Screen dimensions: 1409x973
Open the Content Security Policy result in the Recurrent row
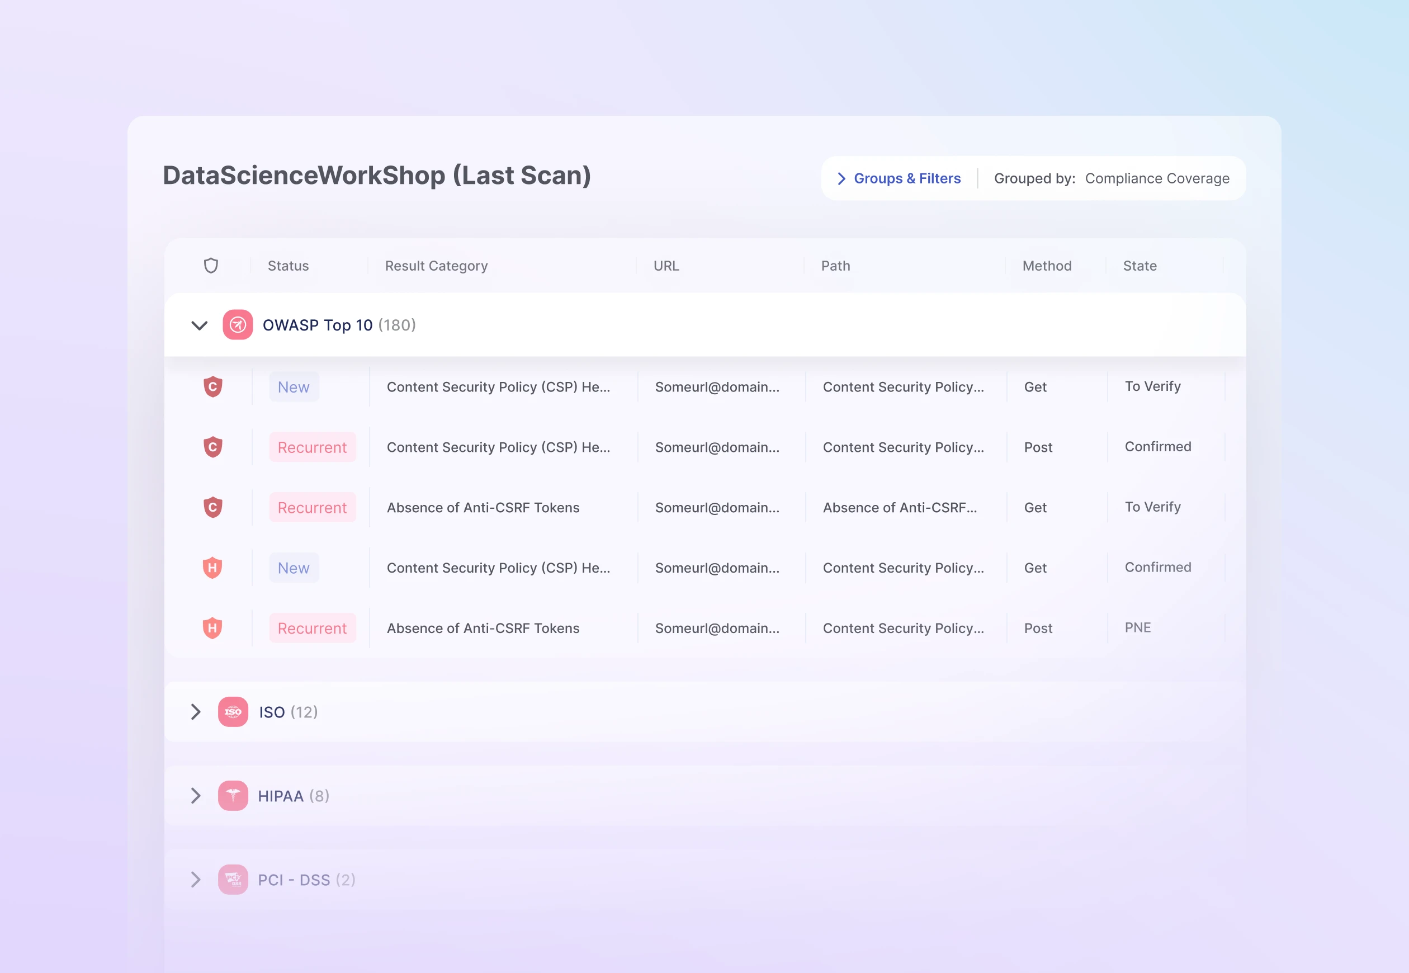tap(499, 447)
